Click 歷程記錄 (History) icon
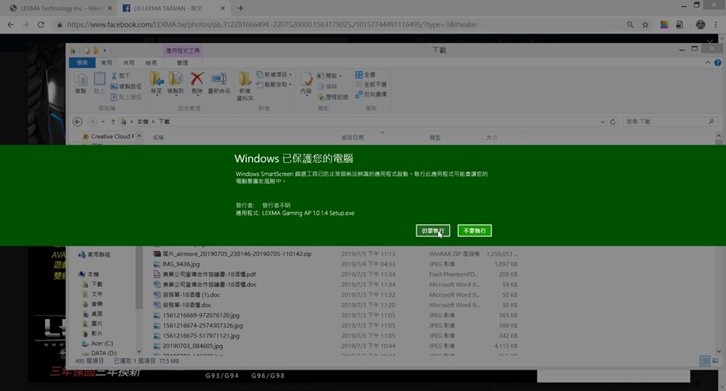This screenshot has width=726, height=391. [x=332, y=97]
